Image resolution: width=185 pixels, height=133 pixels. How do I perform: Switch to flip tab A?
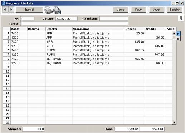click(178, 34)
